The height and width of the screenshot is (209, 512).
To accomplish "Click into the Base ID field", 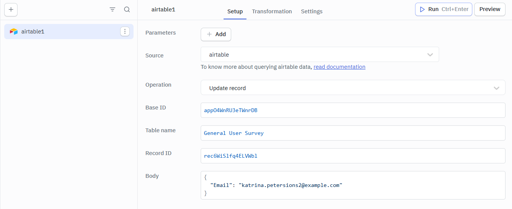I will pyautogui.click(x=353, y=111).
